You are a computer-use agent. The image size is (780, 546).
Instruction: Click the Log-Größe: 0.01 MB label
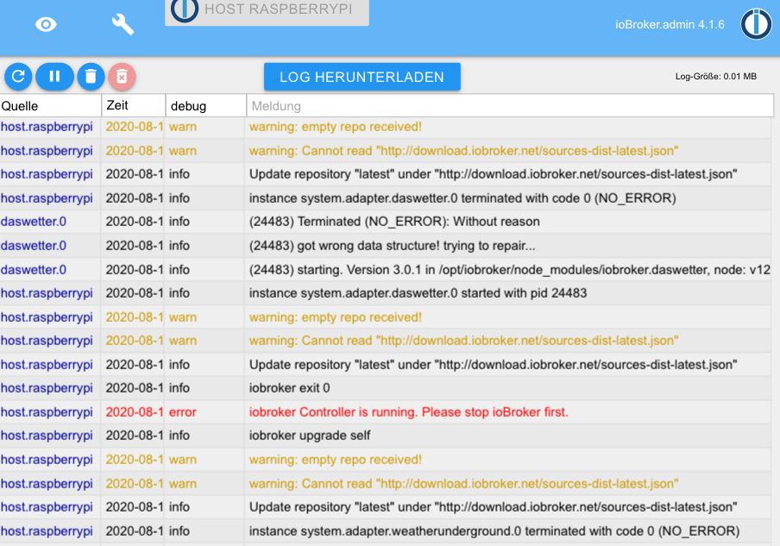(x=716, y=77)
